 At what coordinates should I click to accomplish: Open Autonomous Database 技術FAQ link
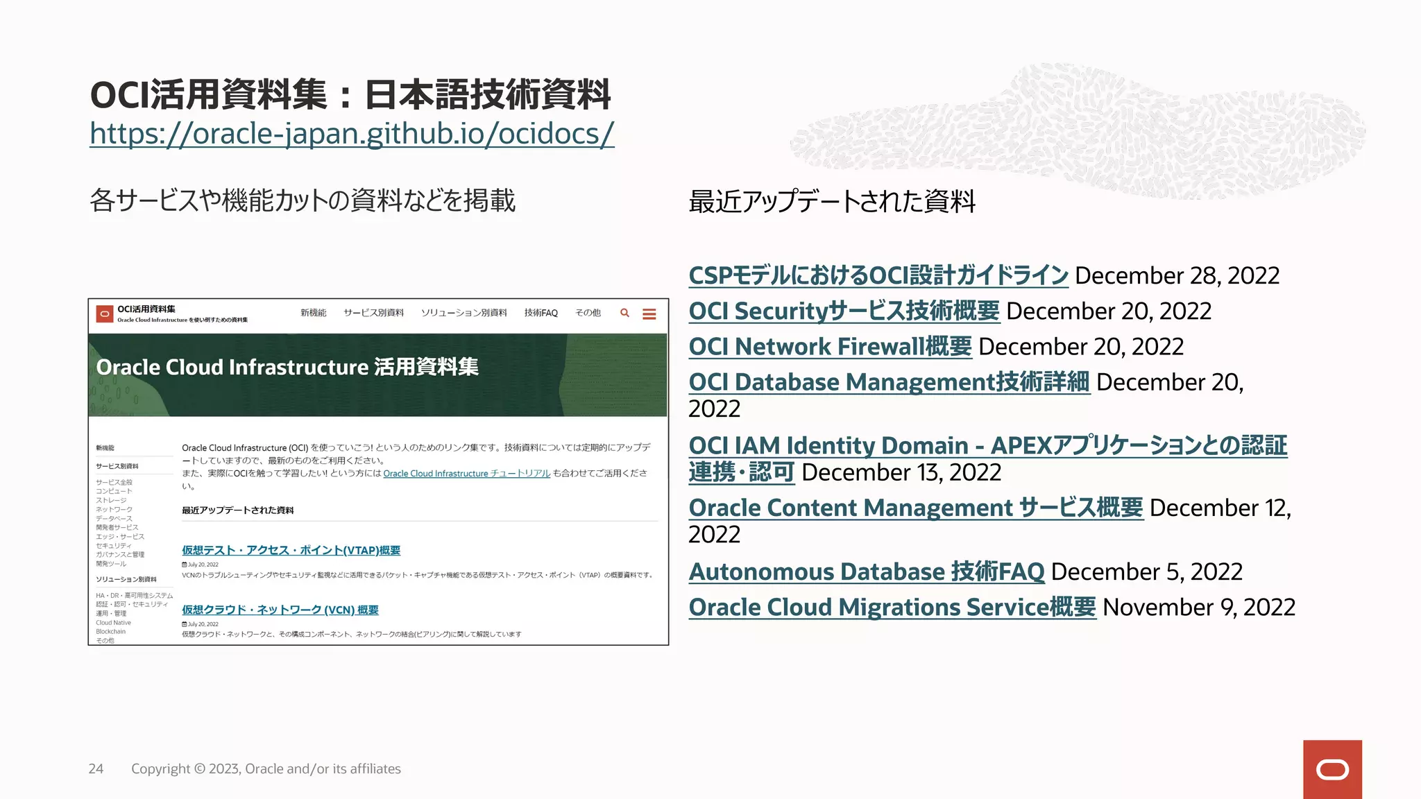pyautogui.click(x=867, y=572)
